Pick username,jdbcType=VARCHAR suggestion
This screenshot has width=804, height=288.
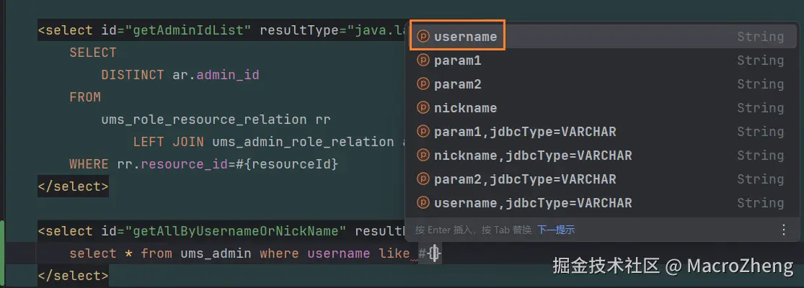pyautogui.click(x=601, y=202)
